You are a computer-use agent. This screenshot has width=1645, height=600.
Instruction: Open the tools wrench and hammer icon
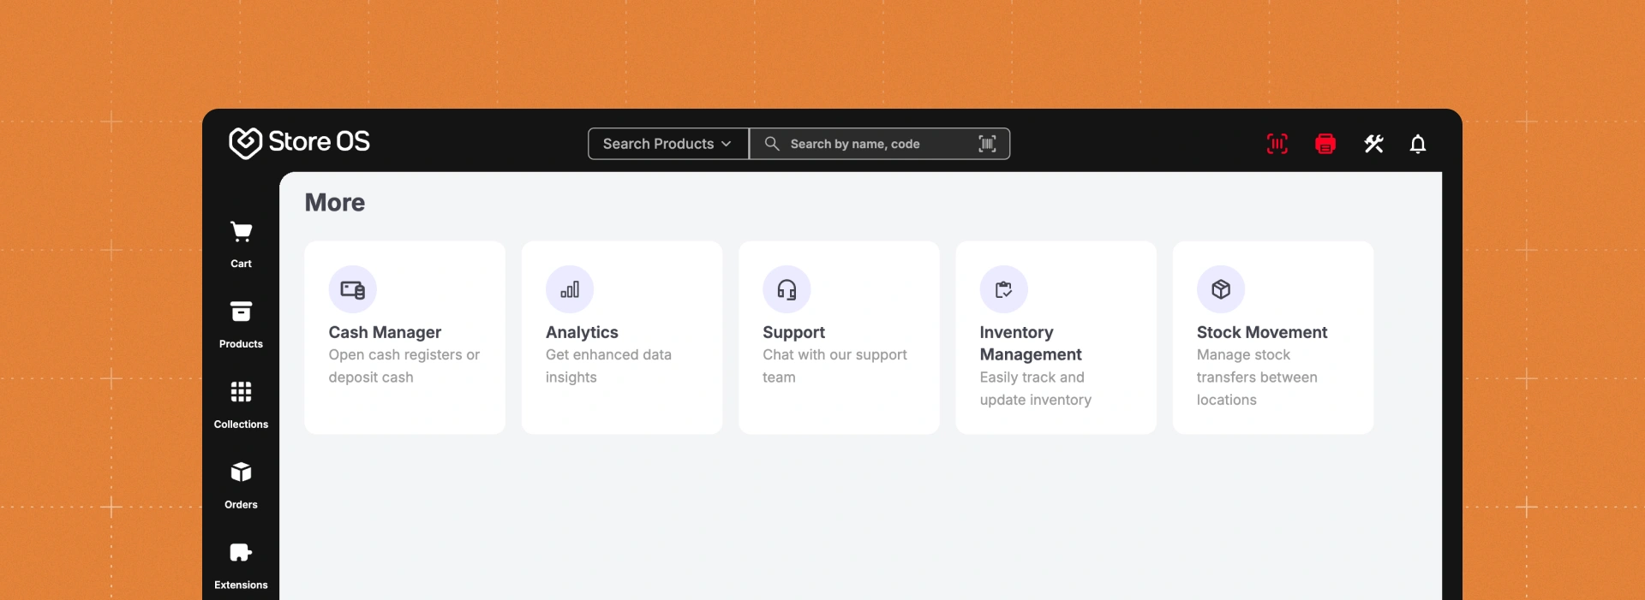[x=1373, y=144]
